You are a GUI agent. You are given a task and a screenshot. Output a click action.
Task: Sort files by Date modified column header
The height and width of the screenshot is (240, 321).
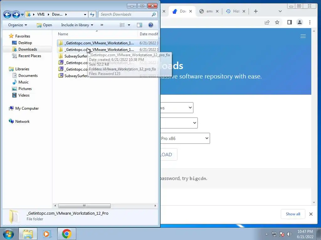coord(148,34)
